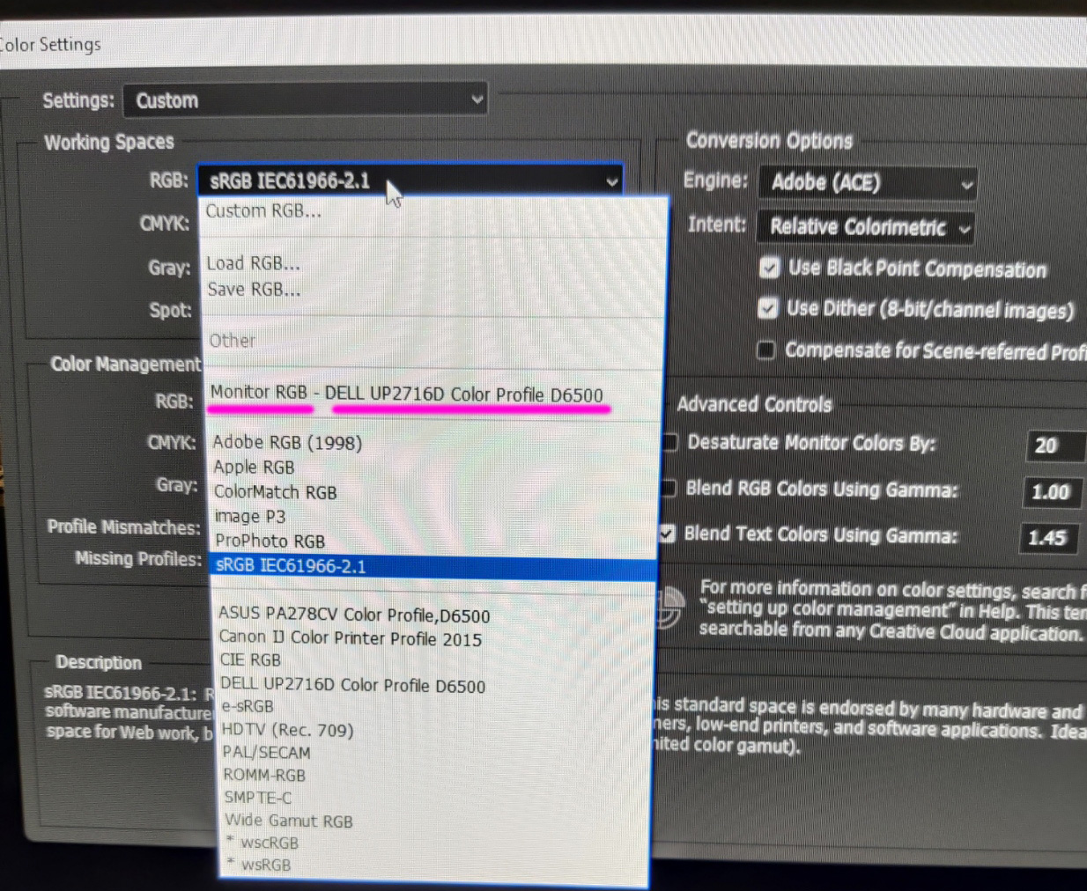Disable Blend Text Colors Using Gamma checkbox
The width and height of the screenshot is (1087, 891).
[668, 534]
